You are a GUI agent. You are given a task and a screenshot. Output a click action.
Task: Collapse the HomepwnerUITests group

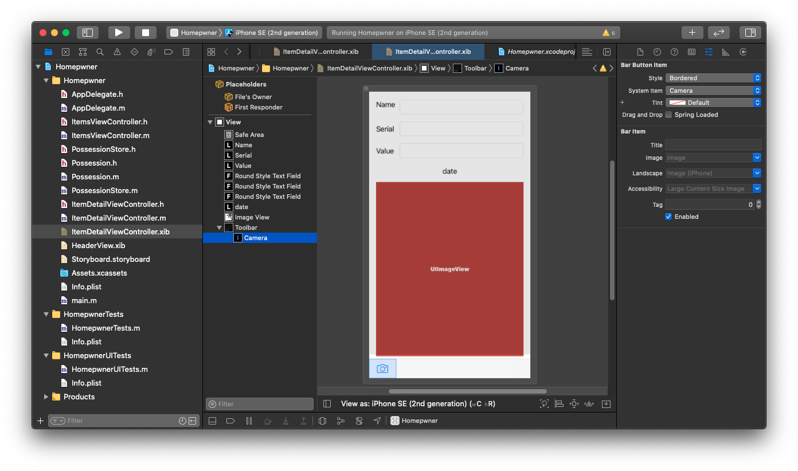[x=46, y=355]
